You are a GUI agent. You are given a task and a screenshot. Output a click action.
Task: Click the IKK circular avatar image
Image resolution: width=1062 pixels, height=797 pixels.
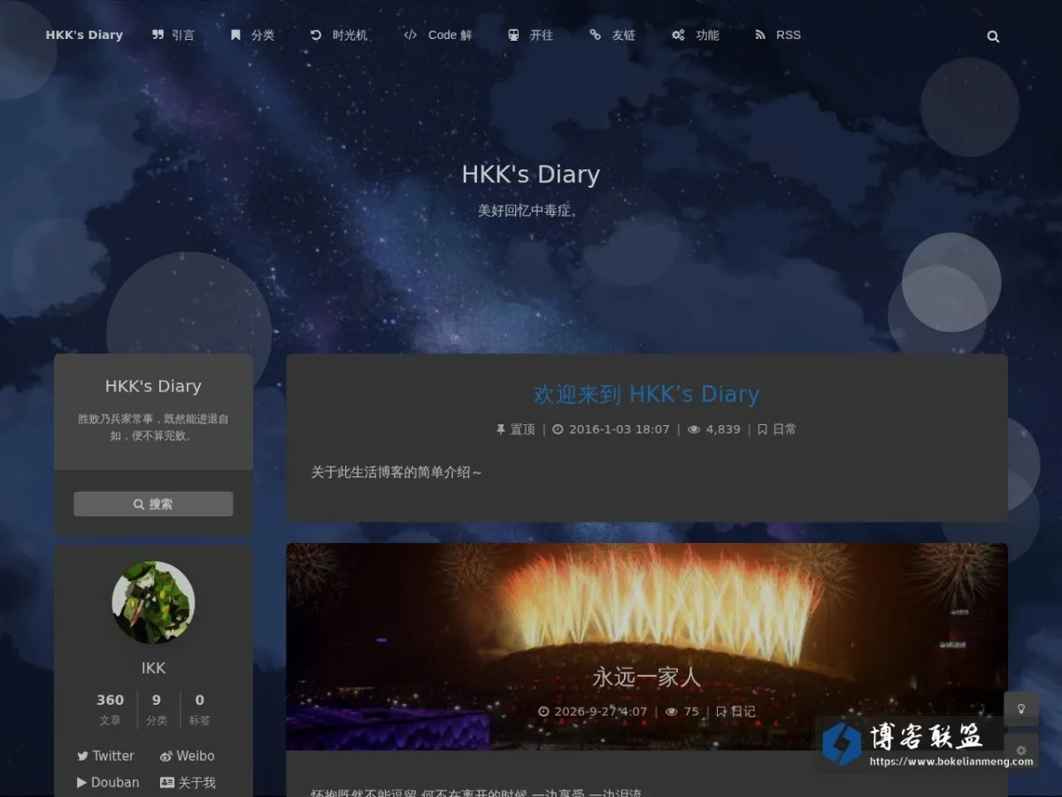(153, 602)
